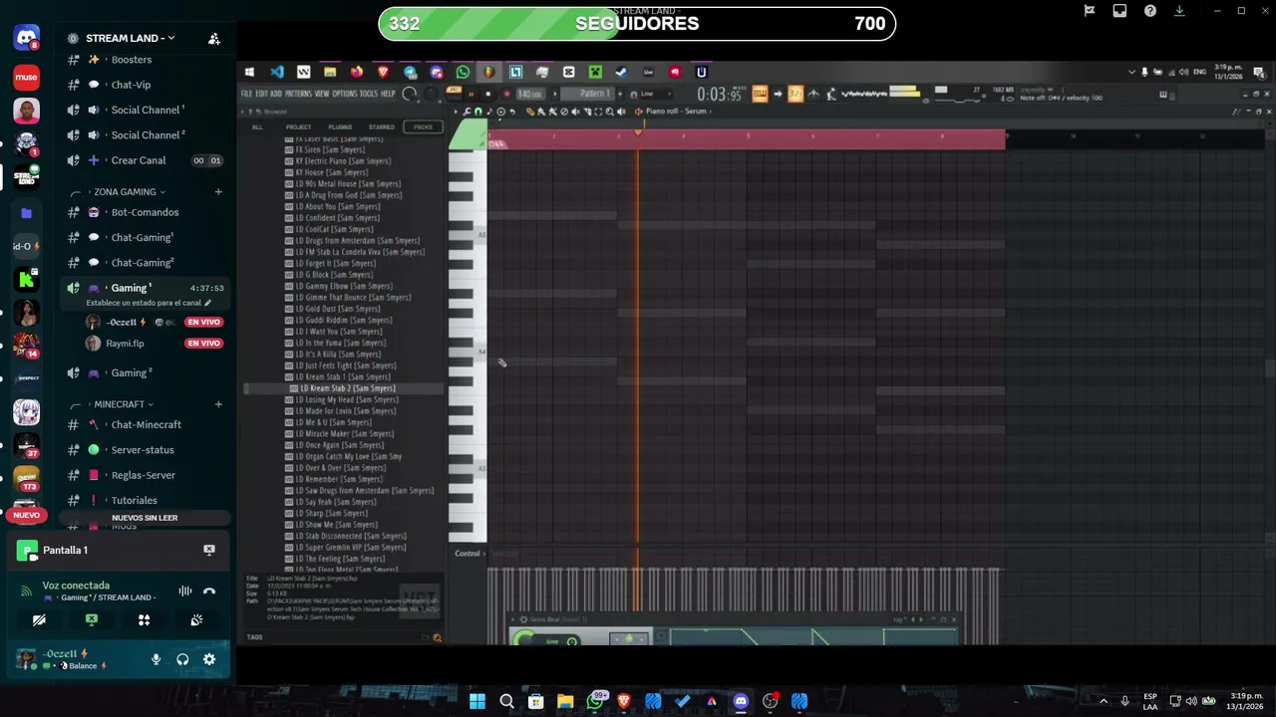Mute the microphone in user panel

(x=156, y=659)
